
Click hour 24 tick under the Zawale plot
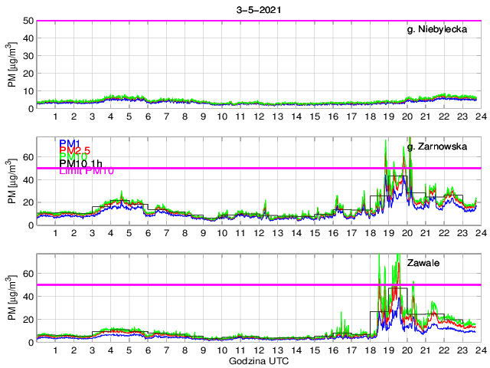click(x=479, y=350)
